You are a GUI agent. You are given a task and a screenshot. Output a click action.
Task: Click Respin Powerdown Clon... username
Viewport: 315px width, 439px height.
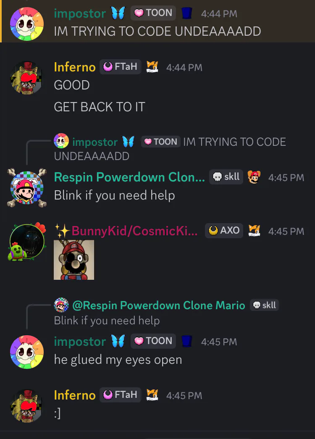[x=129, y=177]
